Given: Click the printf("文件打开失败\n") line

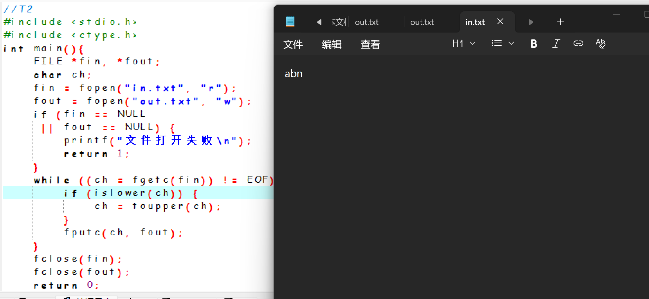Looking at the screenshot, I should pos(158,140).
